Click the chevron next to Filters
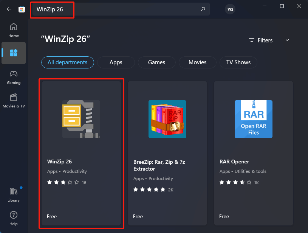 click(x=287, y=40)
